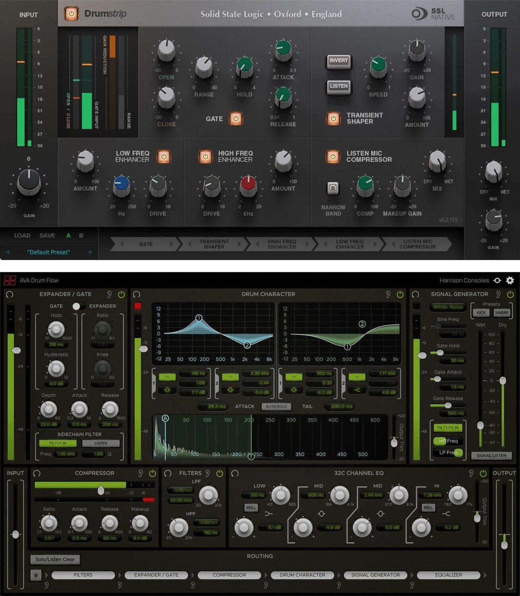
Task: Open AVA Drum Flow settings gear
Action: 510,281
